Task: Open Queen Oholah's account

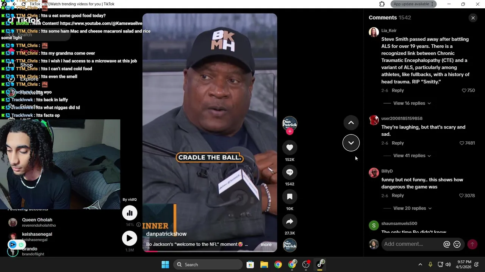Action: [x=37, y=222]
